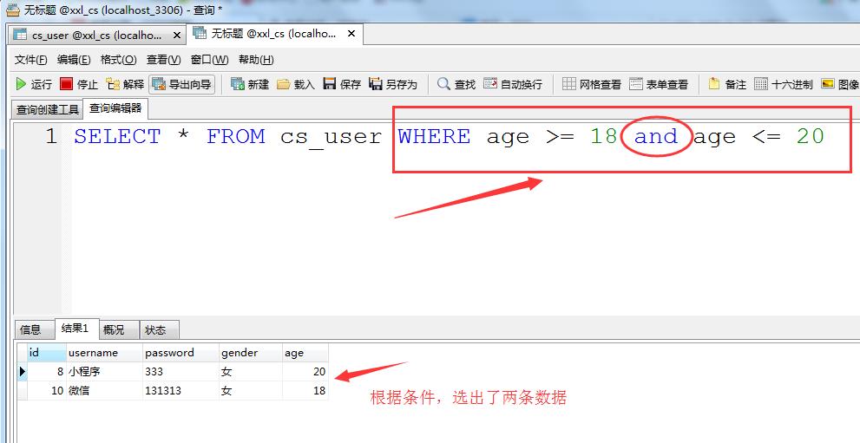This screenshot has width=860, height=443.
Task: Open the 格式(O) menu
Action: [x=119, y=60]
